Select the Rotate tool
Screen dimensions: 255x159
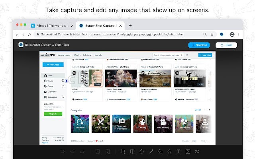click(142, 151)
